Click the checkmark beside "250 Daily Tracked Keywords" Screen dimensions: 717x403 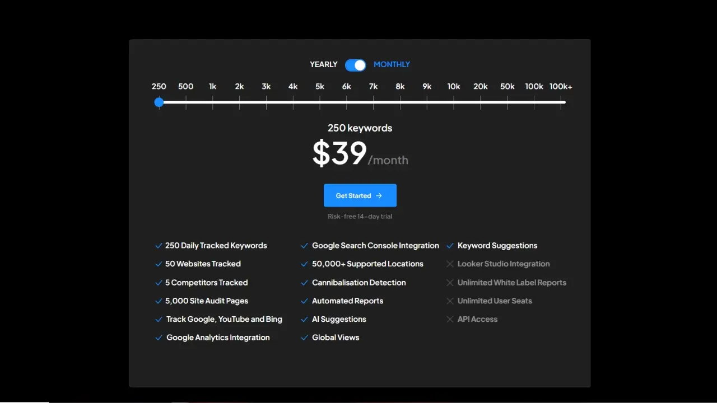[159, 245]
